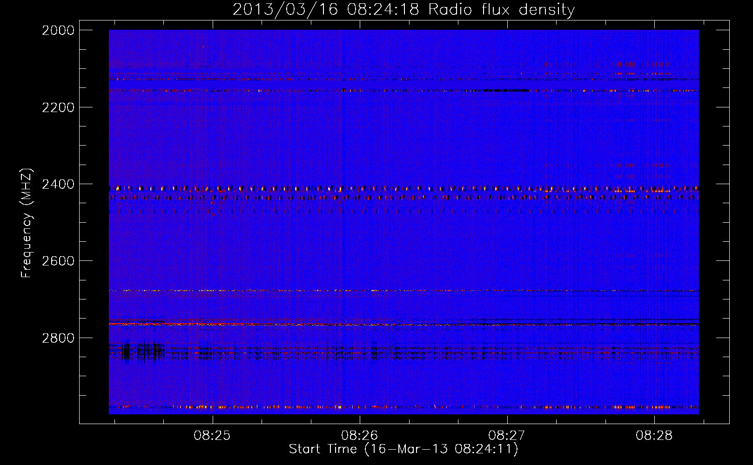Image resolution: width=753 pixels, height=465 pixels.
Task: Select the 2800 frequency axis label
Action: [58, 338]
